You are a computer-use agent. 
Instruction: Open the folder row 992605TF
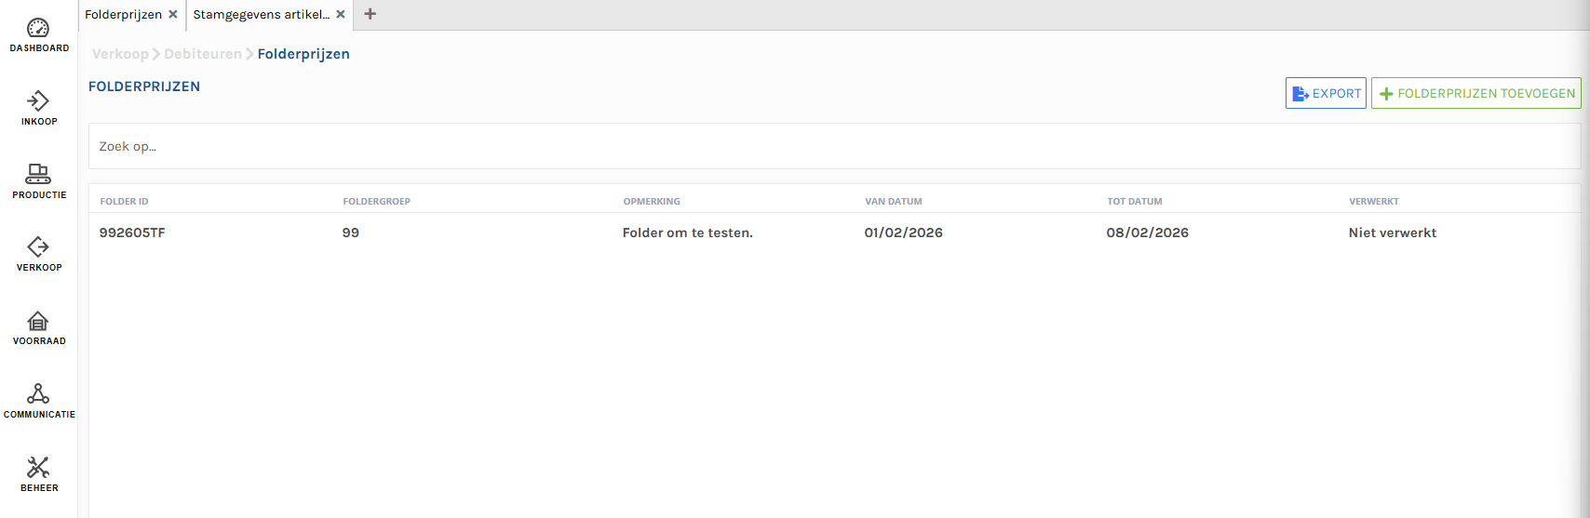tap(132, 232)
